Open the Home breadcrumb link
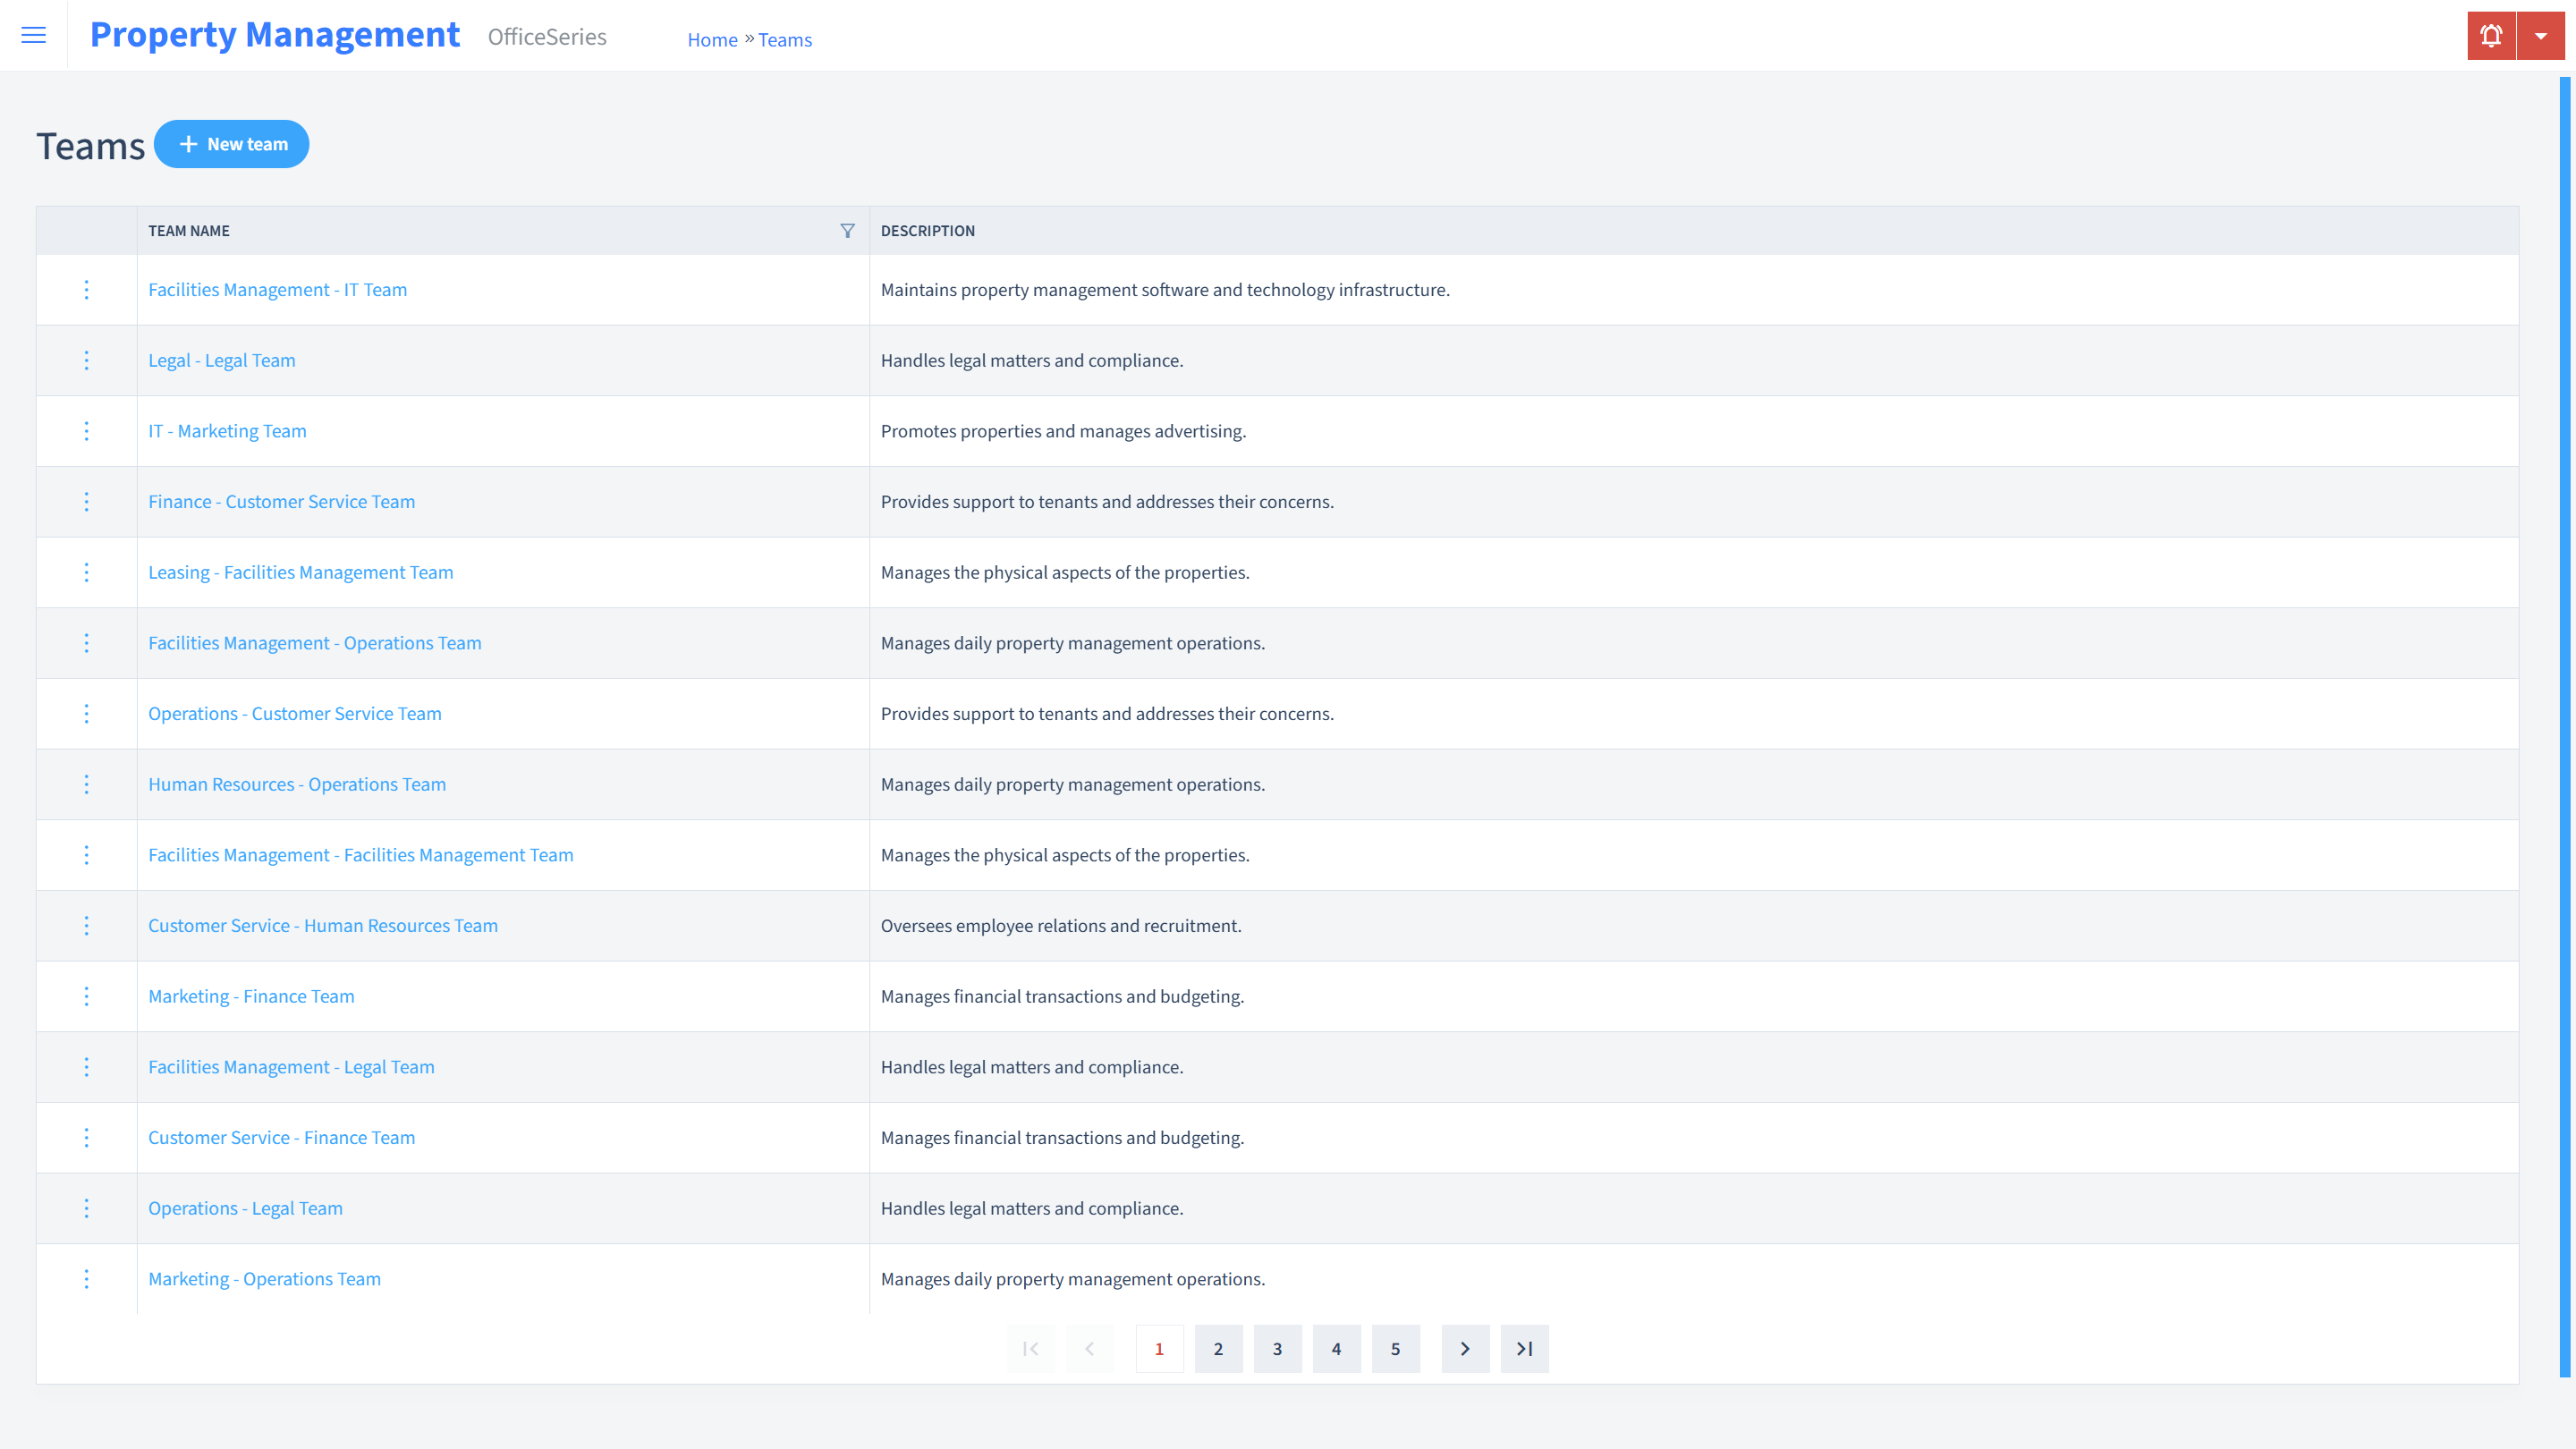 coord(711,39)
